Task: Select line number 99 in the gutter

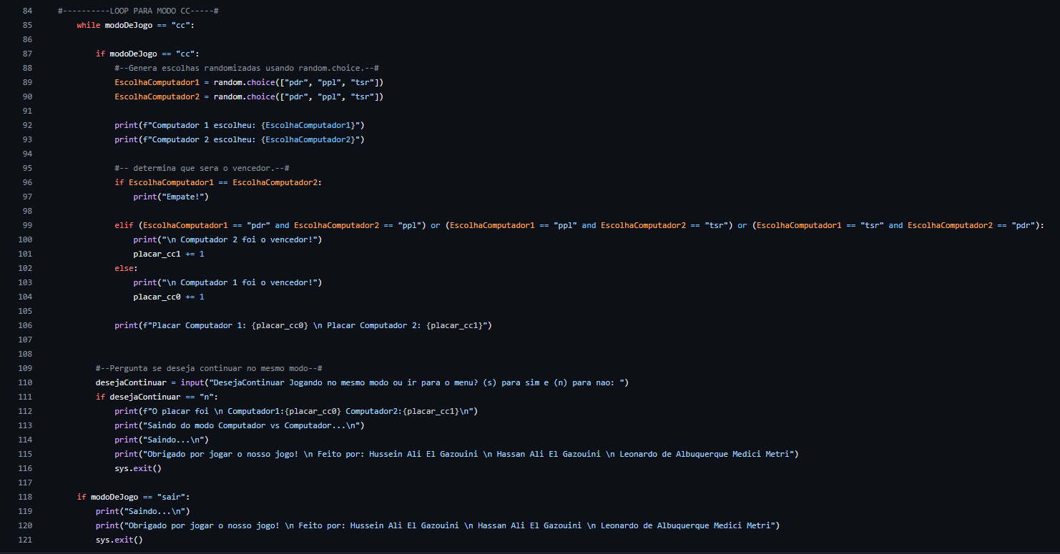Action: click(x=27, y=225)
